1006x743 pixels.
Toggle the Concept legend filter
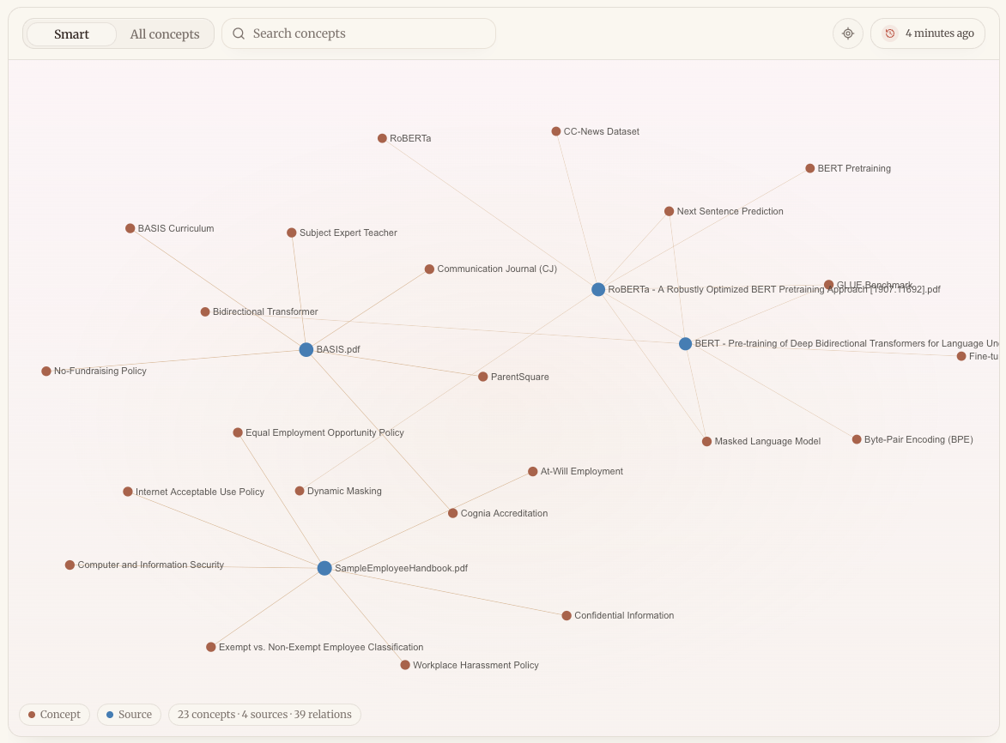coord(55,714)
